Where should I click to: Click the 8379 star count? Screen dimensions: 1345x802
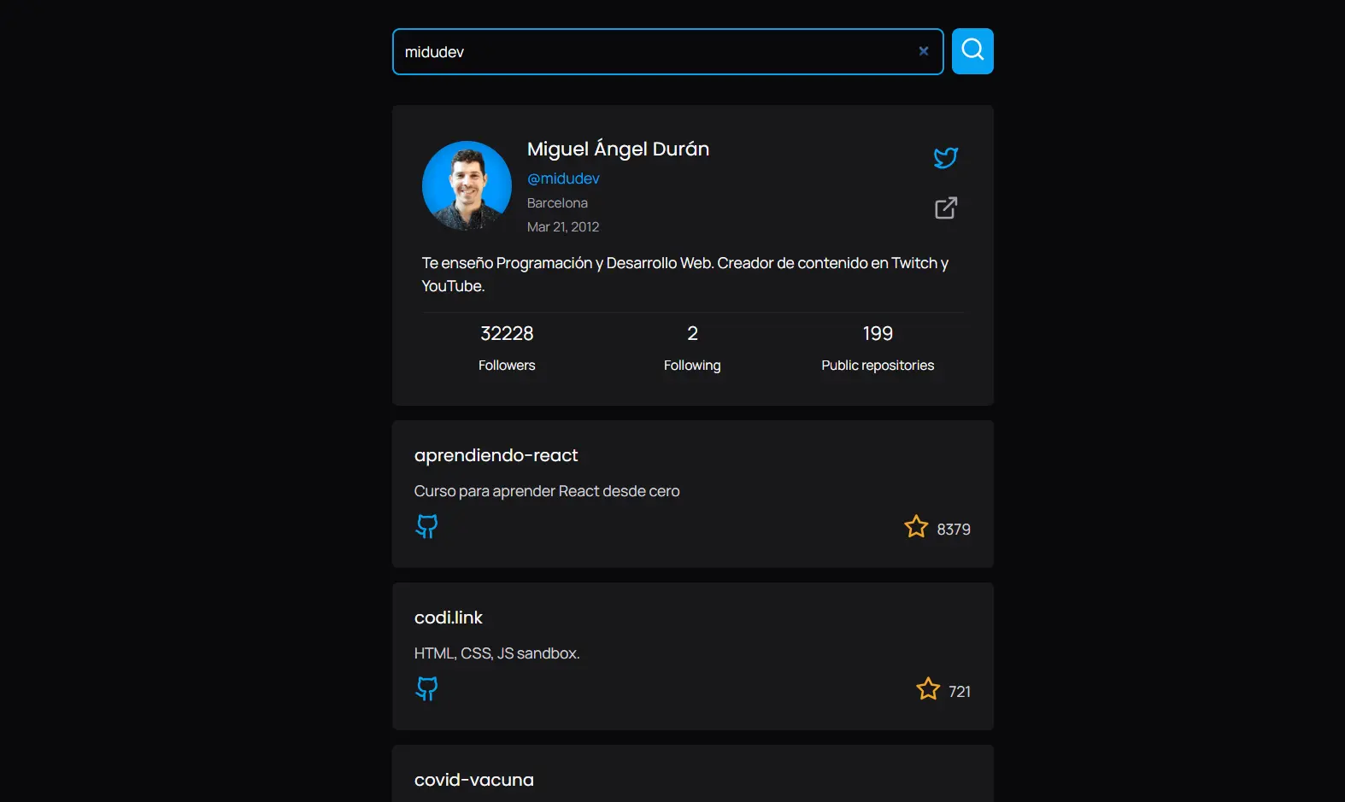[954, 530]
